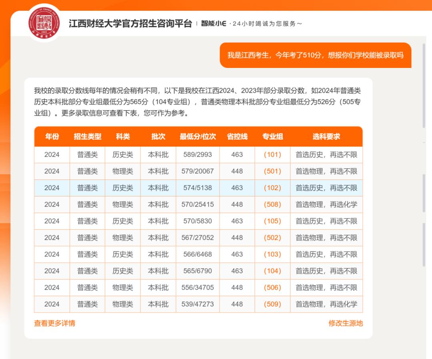The height and width of the screenshot is (359, 432).
Task: Click 省控线 463 in the 102 row
Action: [x=237, y=188]
